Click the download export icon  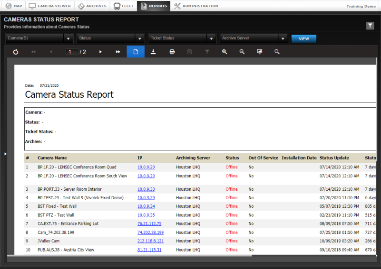coord(153,52)
